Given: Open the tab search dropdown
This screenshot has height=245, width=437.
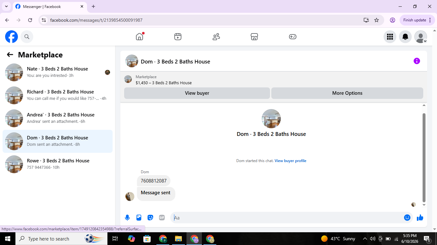Looking at the screenshot, I should (x=6, y=6).
